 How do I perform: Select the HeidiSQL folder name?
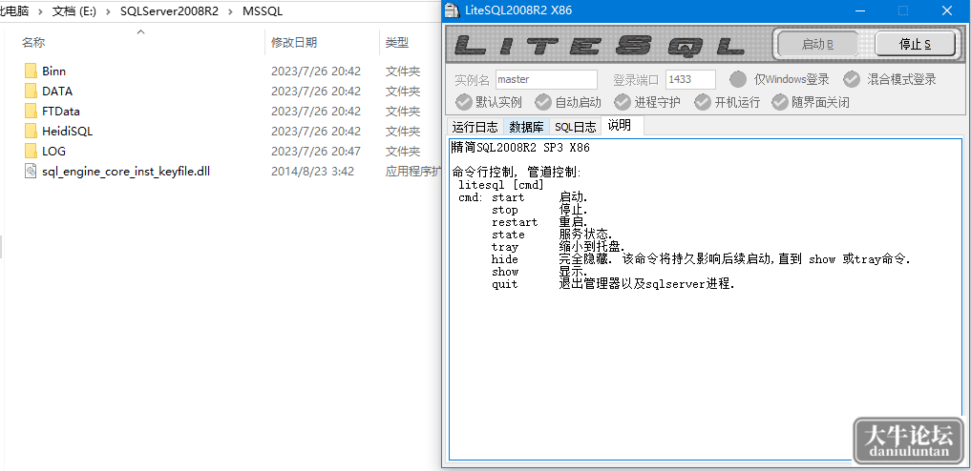68,131
